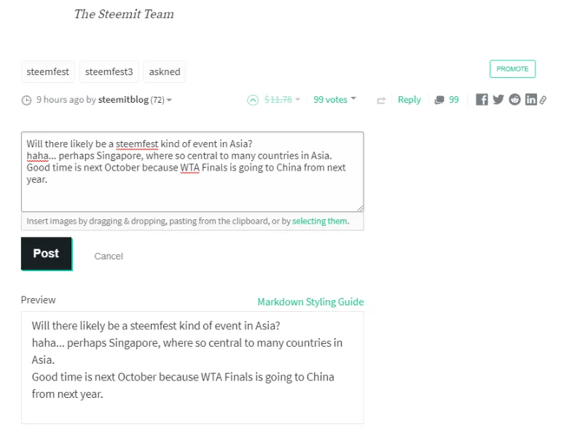Share post on LinkedIn

tap(530, 99)
